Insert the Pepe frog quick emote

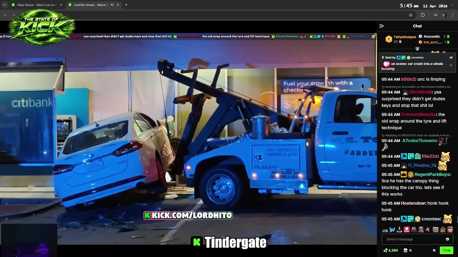[385, 230]
